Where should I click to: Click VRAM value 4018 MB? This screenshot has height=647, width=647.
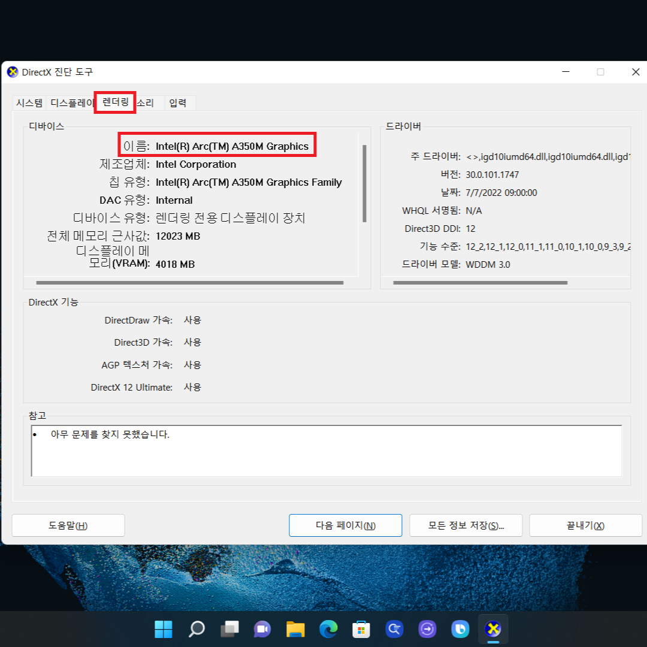pyautogui.click(x=175, y=264)
